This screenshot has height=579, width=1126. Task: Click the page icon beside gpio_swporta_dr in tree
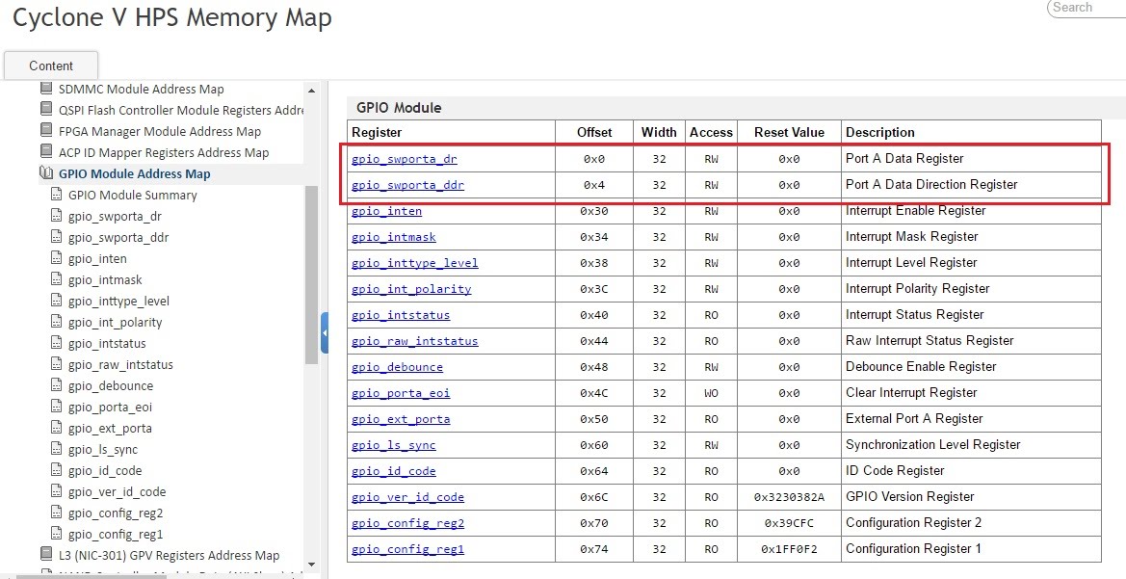click(x=57, y=216)
